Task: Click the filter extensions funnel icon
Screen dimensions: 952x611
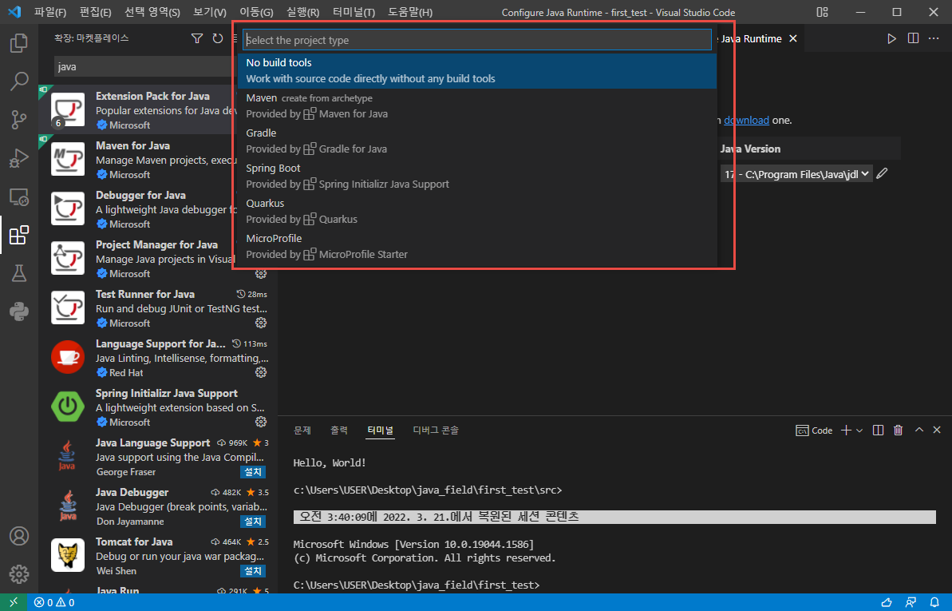Action: click(197, 38)
